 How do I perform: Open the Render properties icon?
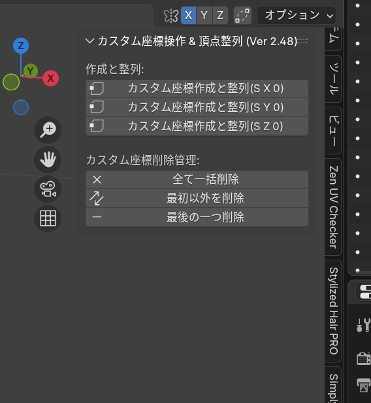tap(364, 359)
